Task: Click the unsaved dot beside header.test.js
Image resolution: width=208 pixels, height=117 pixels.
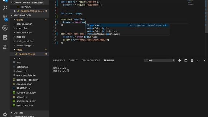Action: 15,11
